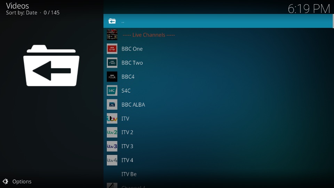Click the BBC One red logo

[112, 49]
